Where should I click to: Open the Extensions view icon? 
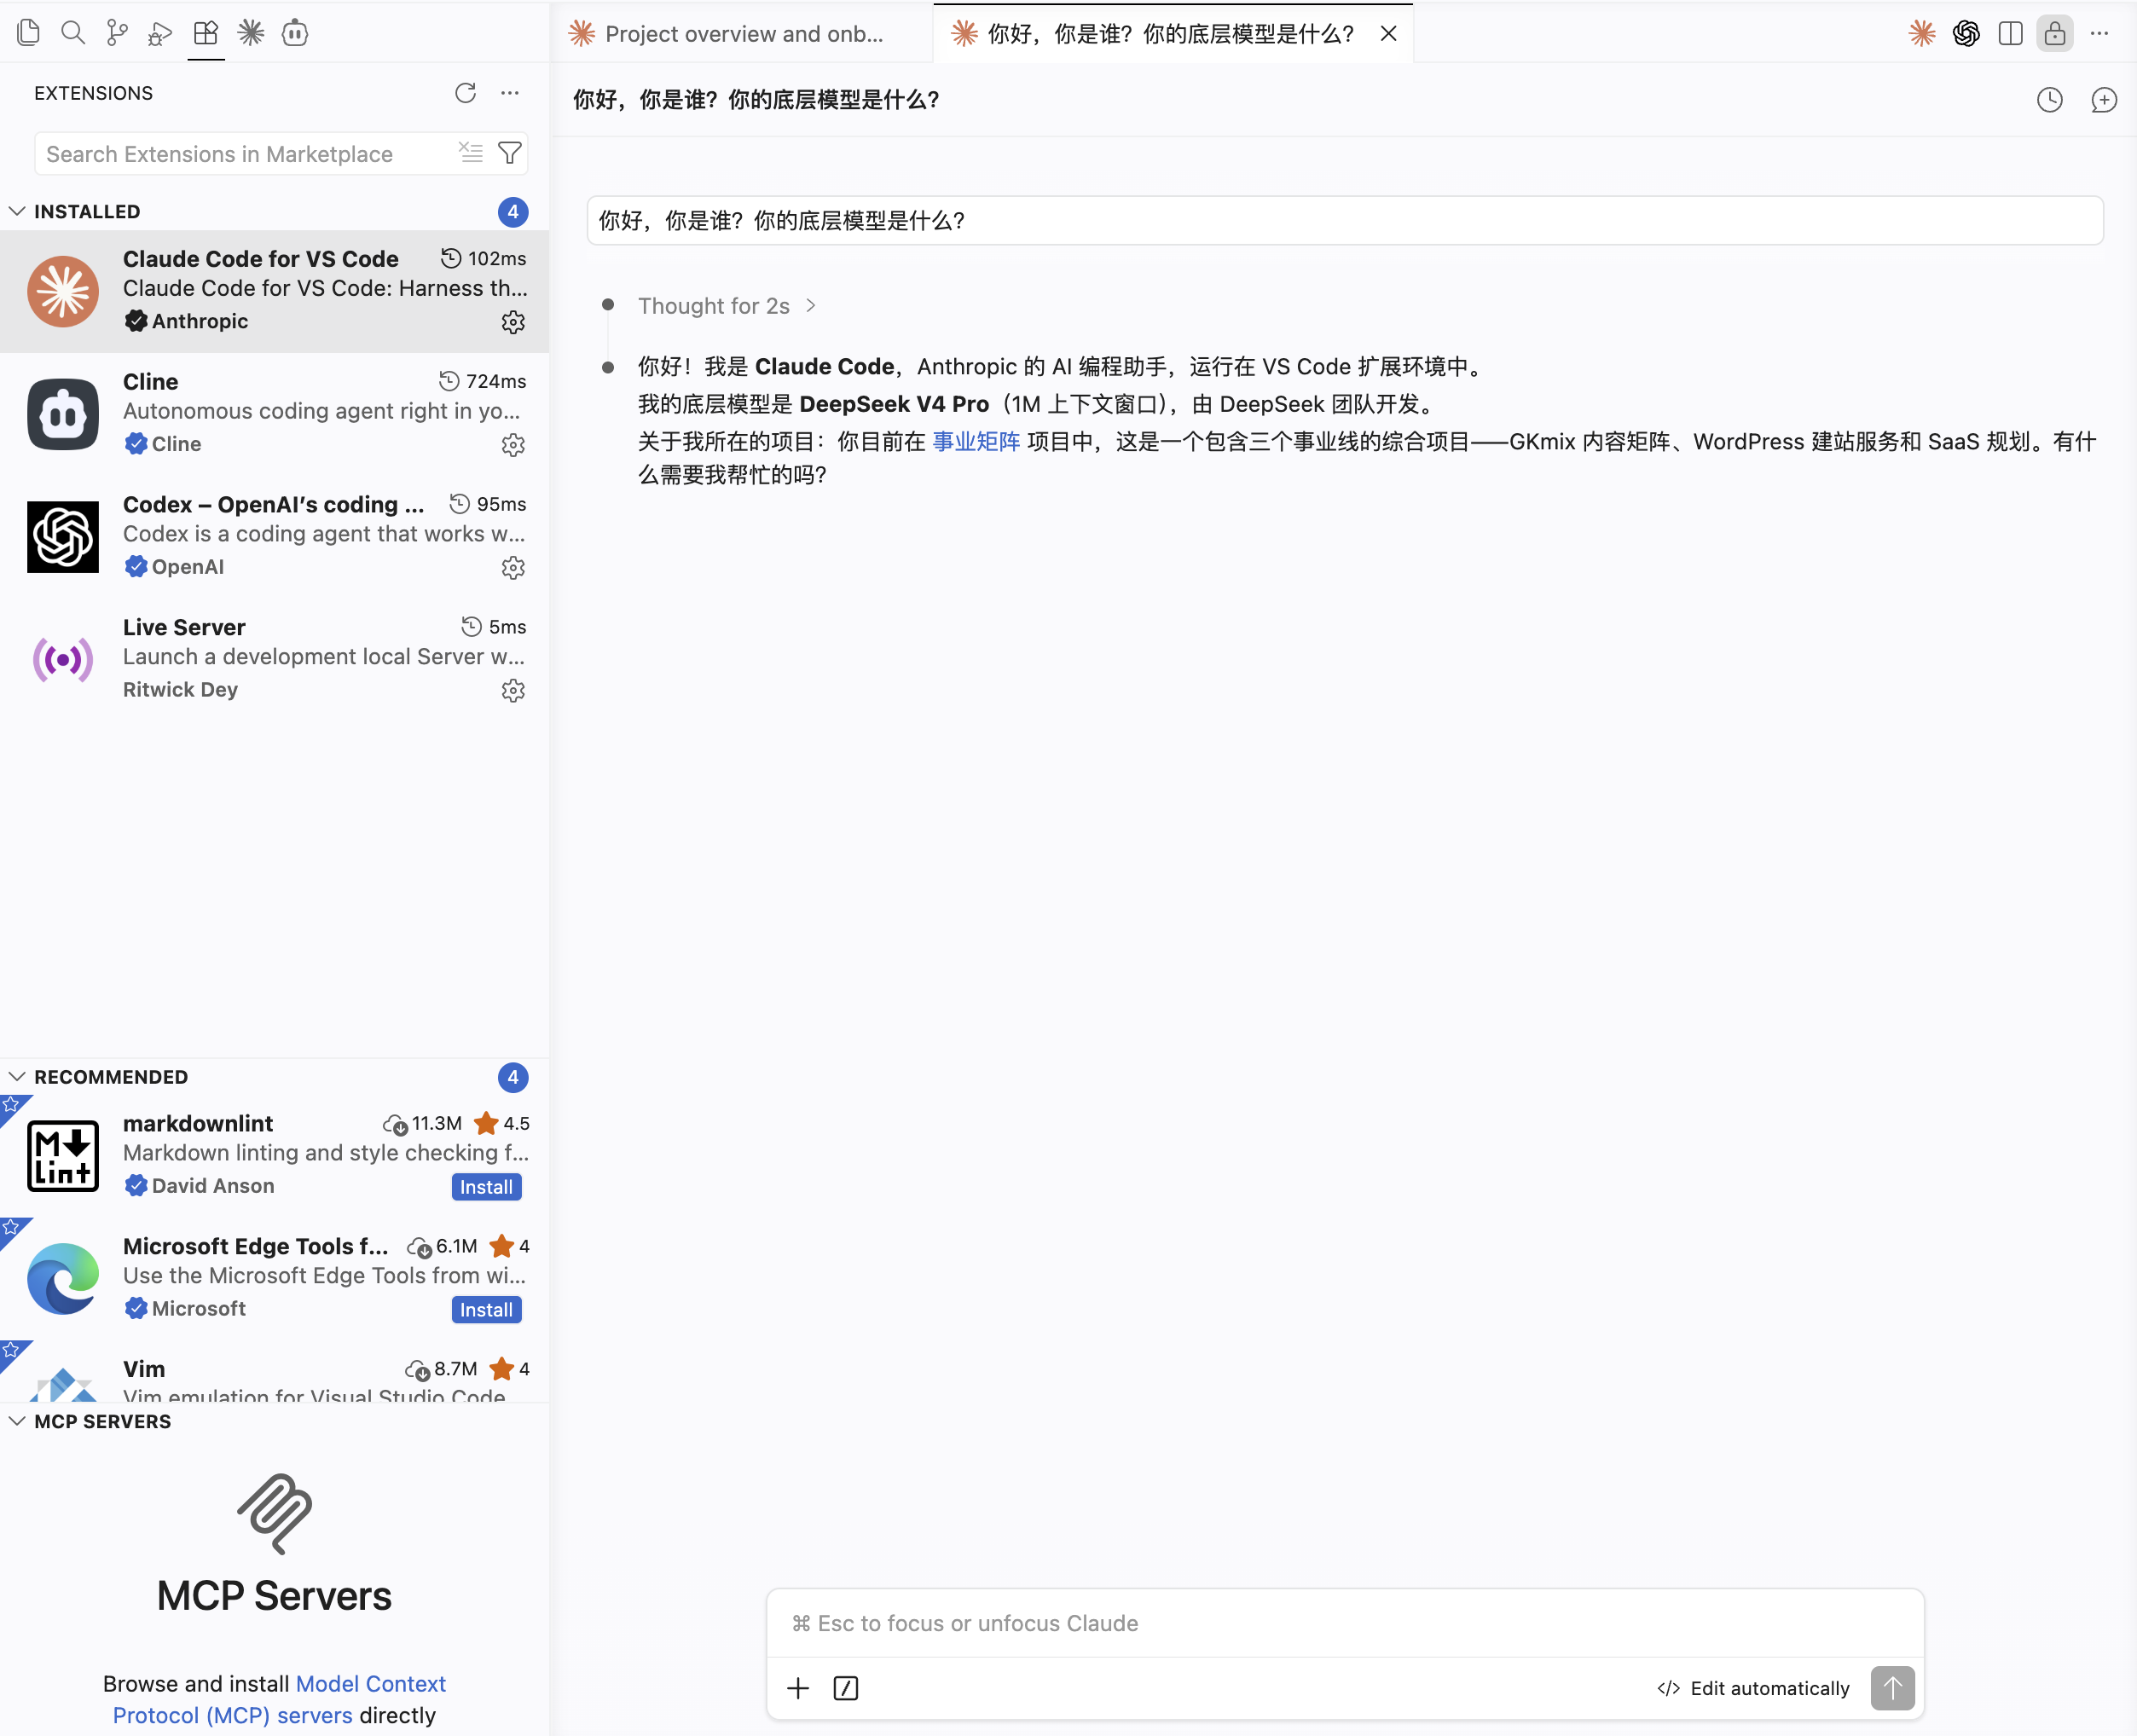(206, 33)
